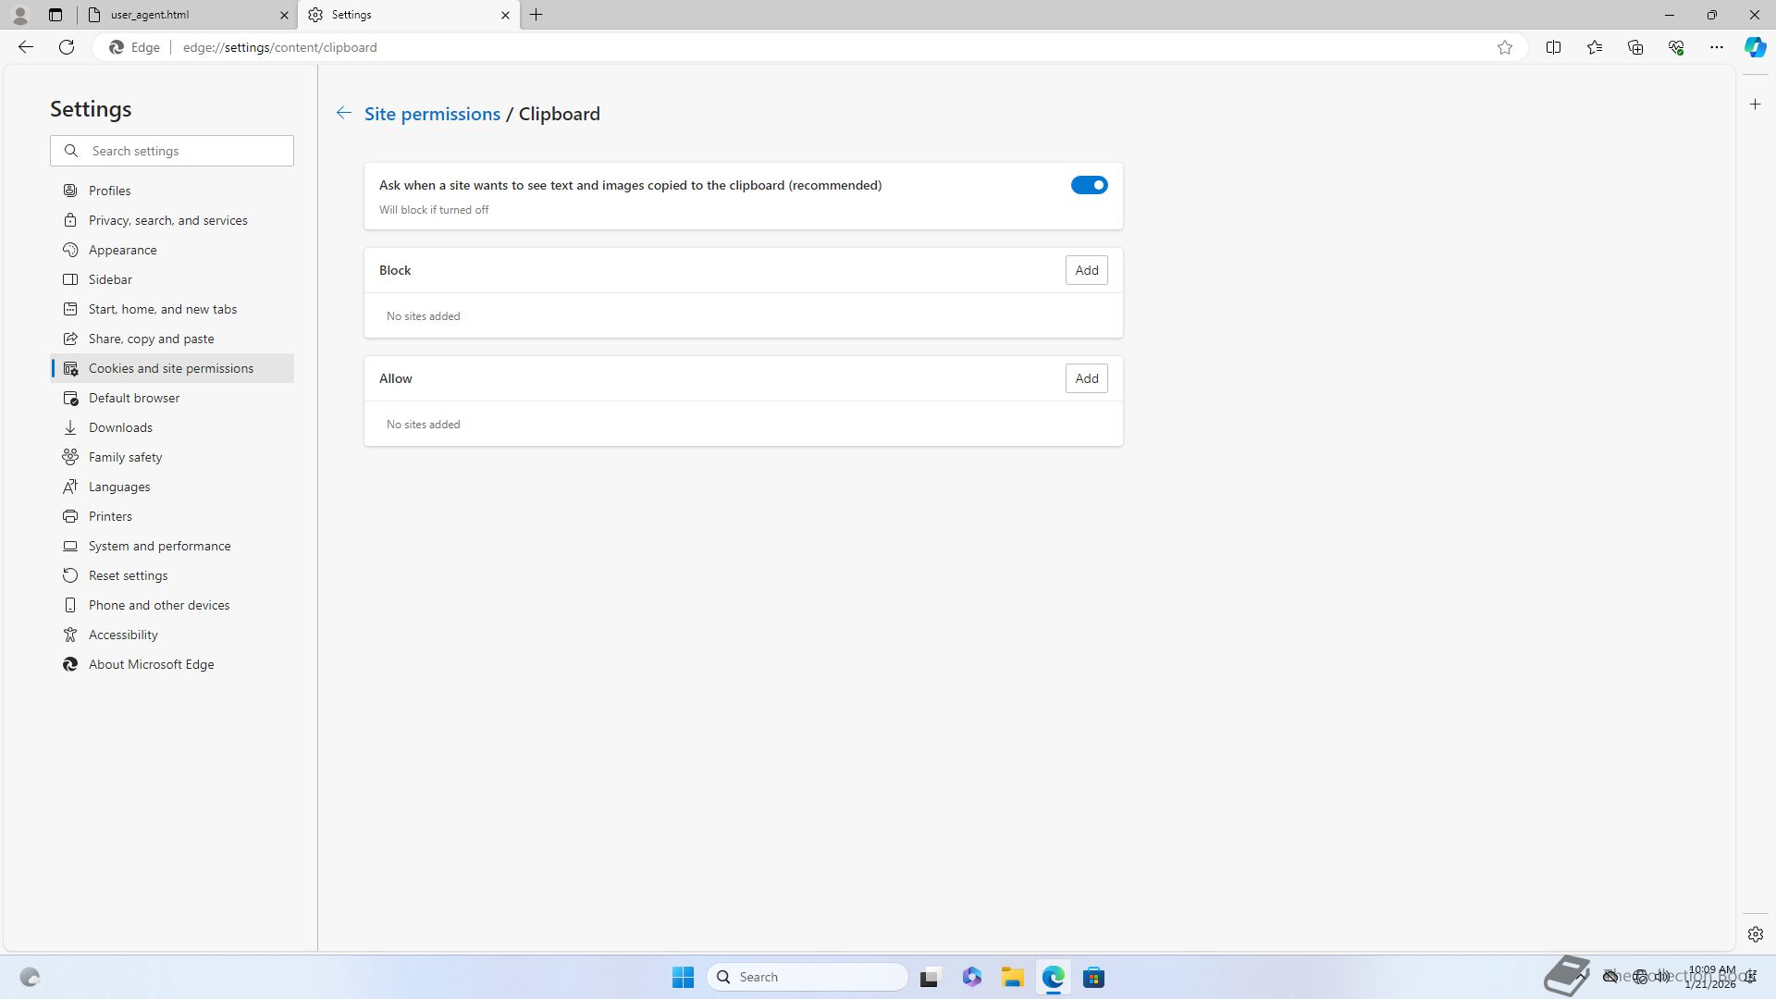Open the Collections toolbar icon
This screenshot has width=1776, height=999.
coord(1634,47)
